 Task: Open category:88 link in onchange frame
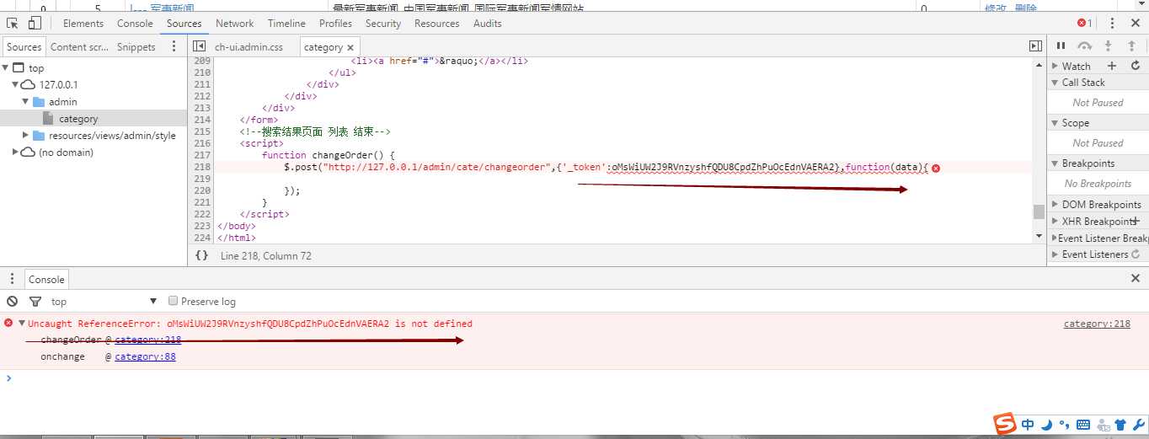tap(145, 356)
